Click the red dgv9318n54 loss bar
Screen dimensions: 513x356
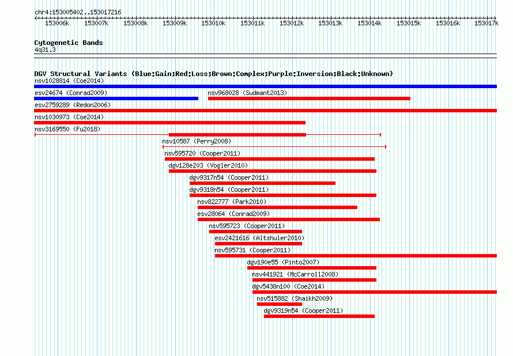[283, 195]
